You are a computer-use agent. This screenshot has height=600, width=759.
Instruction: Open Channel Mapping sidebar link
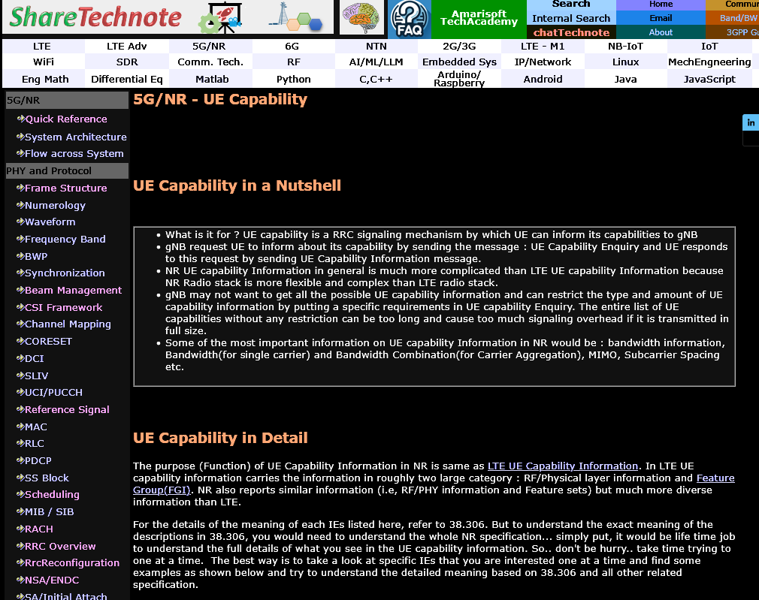tap(68, 324)
